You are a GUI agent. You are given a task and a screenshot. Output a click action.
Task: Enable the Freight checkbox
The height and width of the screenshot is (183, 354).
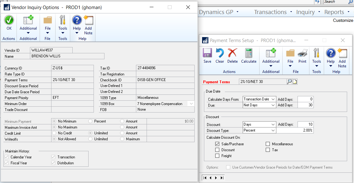coord(217,156)
